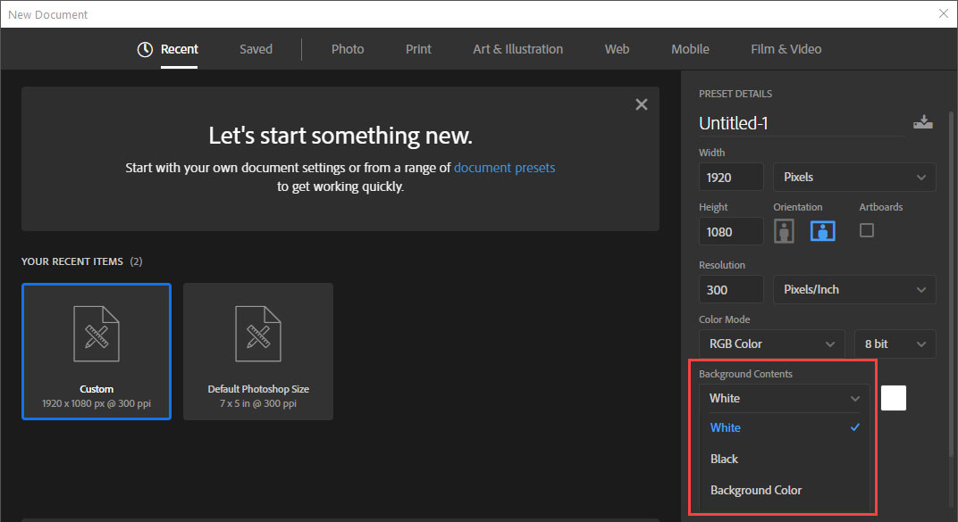Select portrait orientation icon
Screen dimensions: 958x522
784,231
